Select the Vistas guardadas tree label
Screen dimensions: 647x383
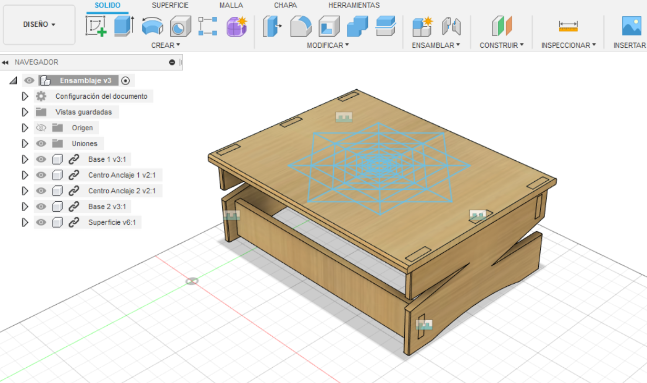84,112
